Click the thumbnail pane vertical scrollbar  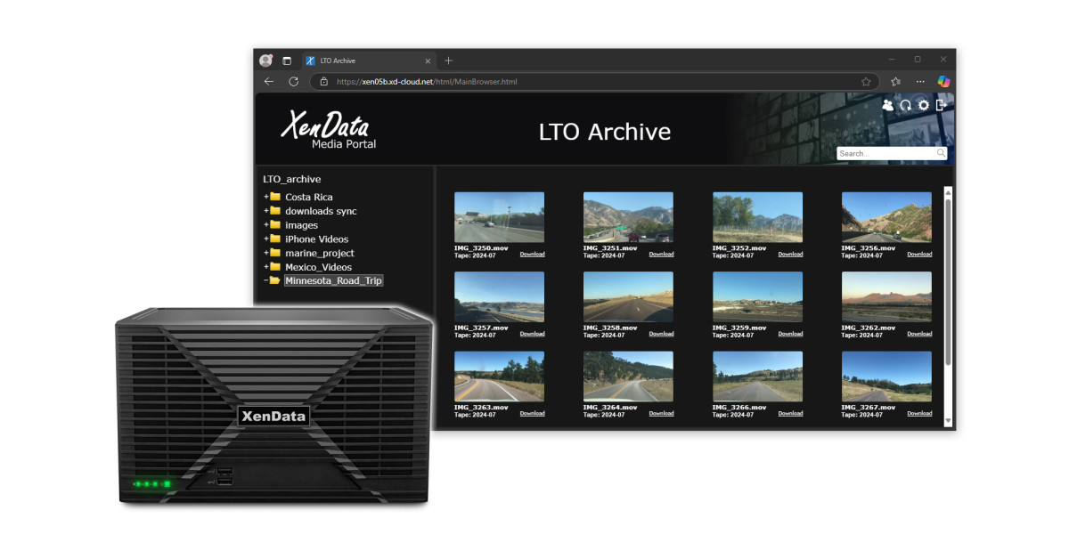click(x=948, y=305)
